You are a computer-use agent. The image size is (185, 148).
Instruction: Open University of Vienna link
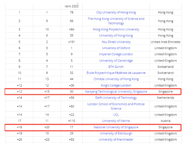116,121
